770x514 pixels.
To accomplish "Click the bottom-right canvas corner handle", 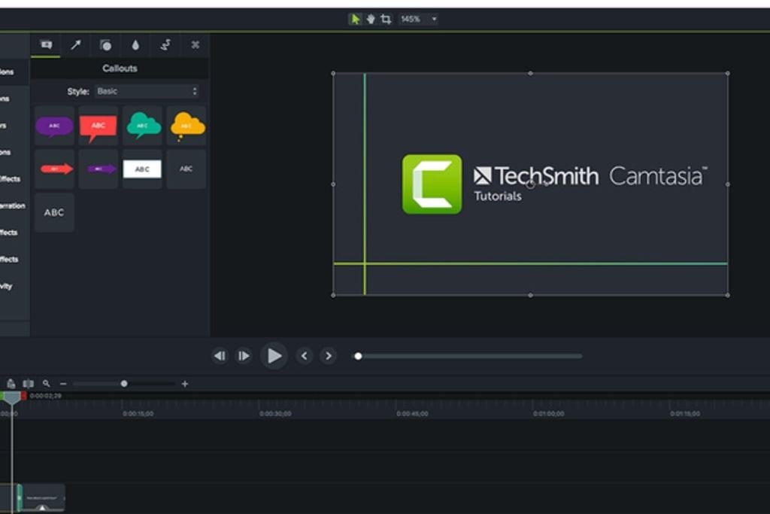I will tap(728, 295).
